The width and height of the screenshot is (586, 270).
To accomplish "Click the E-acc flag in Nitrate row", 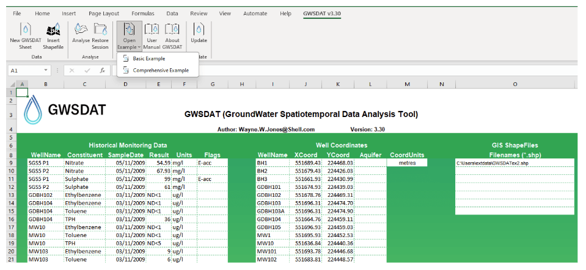I will tap(212, 163).
